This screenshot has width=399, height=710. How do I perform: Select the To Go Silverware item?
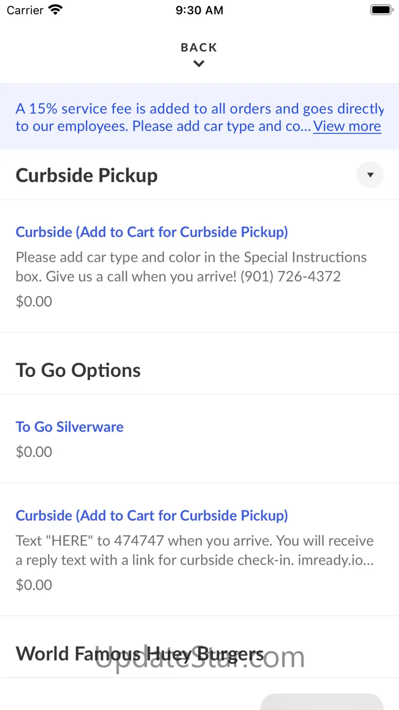click(x=70, y=427)
